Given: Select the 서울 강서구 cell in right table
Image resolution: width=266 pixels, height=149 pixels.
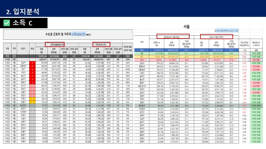Looking at the screenshot, I should [x=142, y=86].
